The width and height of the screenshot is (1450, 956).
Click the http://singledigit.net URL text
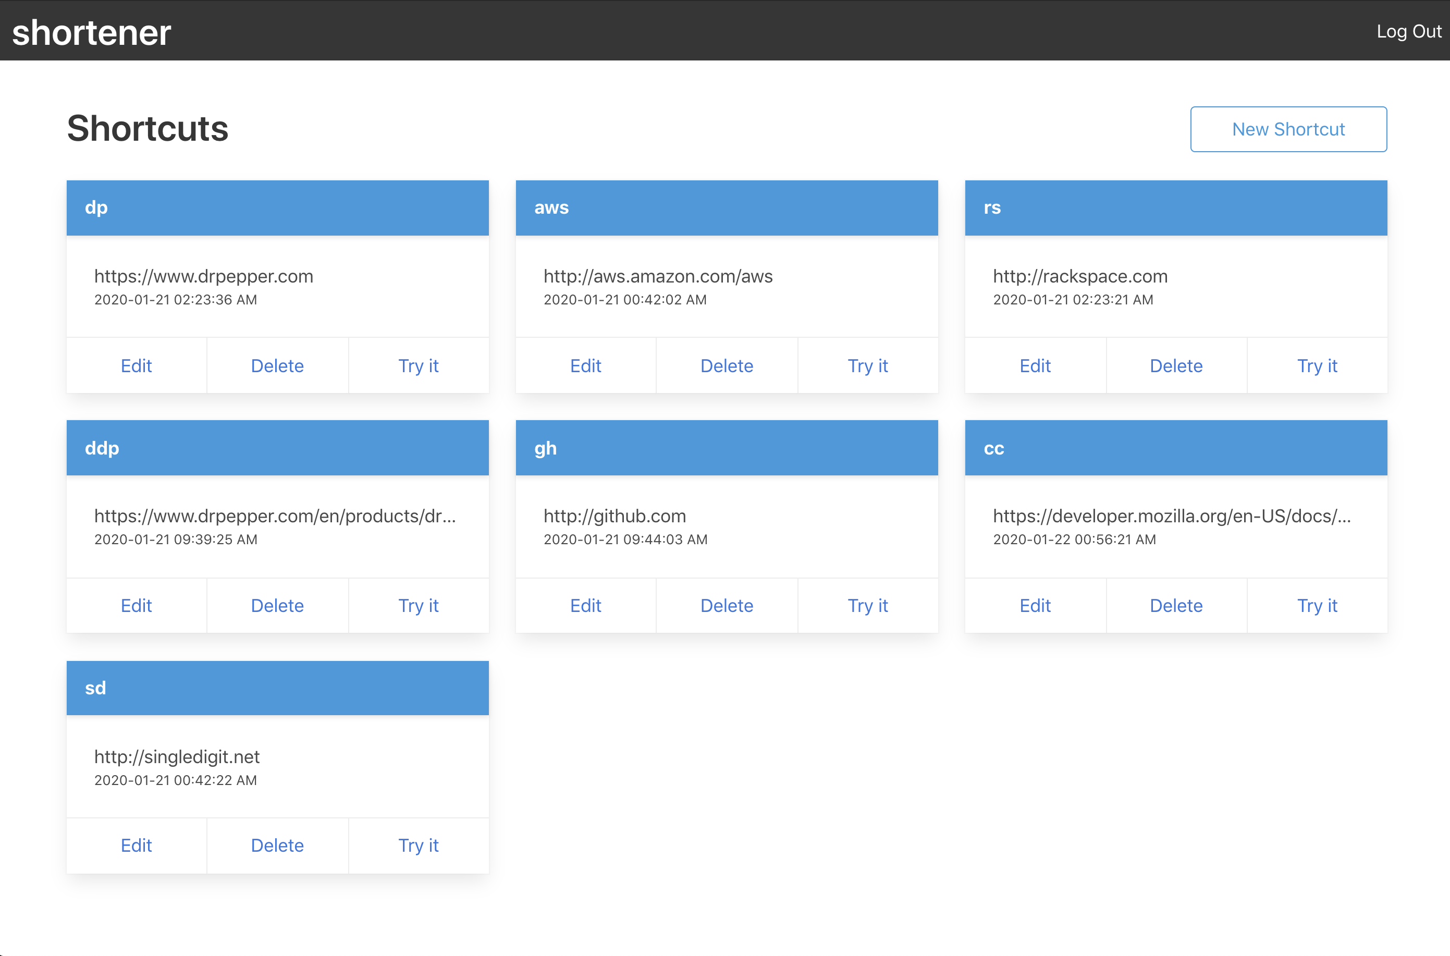[177, 757]
